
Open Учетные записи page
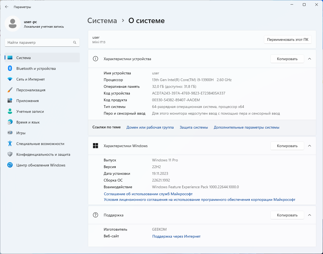pos(42,111)
